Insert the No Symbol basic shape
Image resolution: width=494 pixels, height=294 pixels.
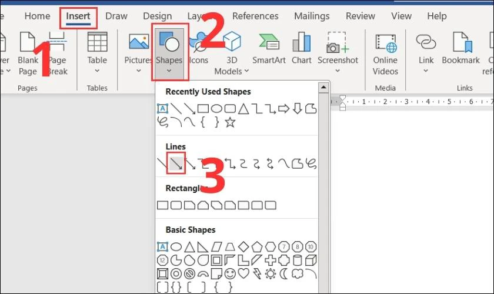click(189, 273)
